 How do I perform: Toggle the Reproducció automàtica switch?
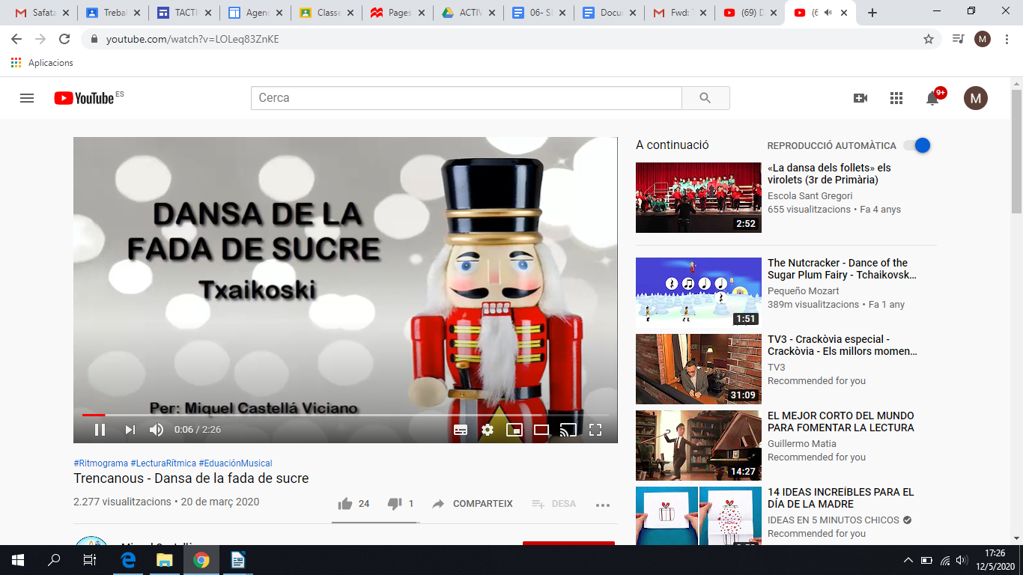[x=917, y=145]
